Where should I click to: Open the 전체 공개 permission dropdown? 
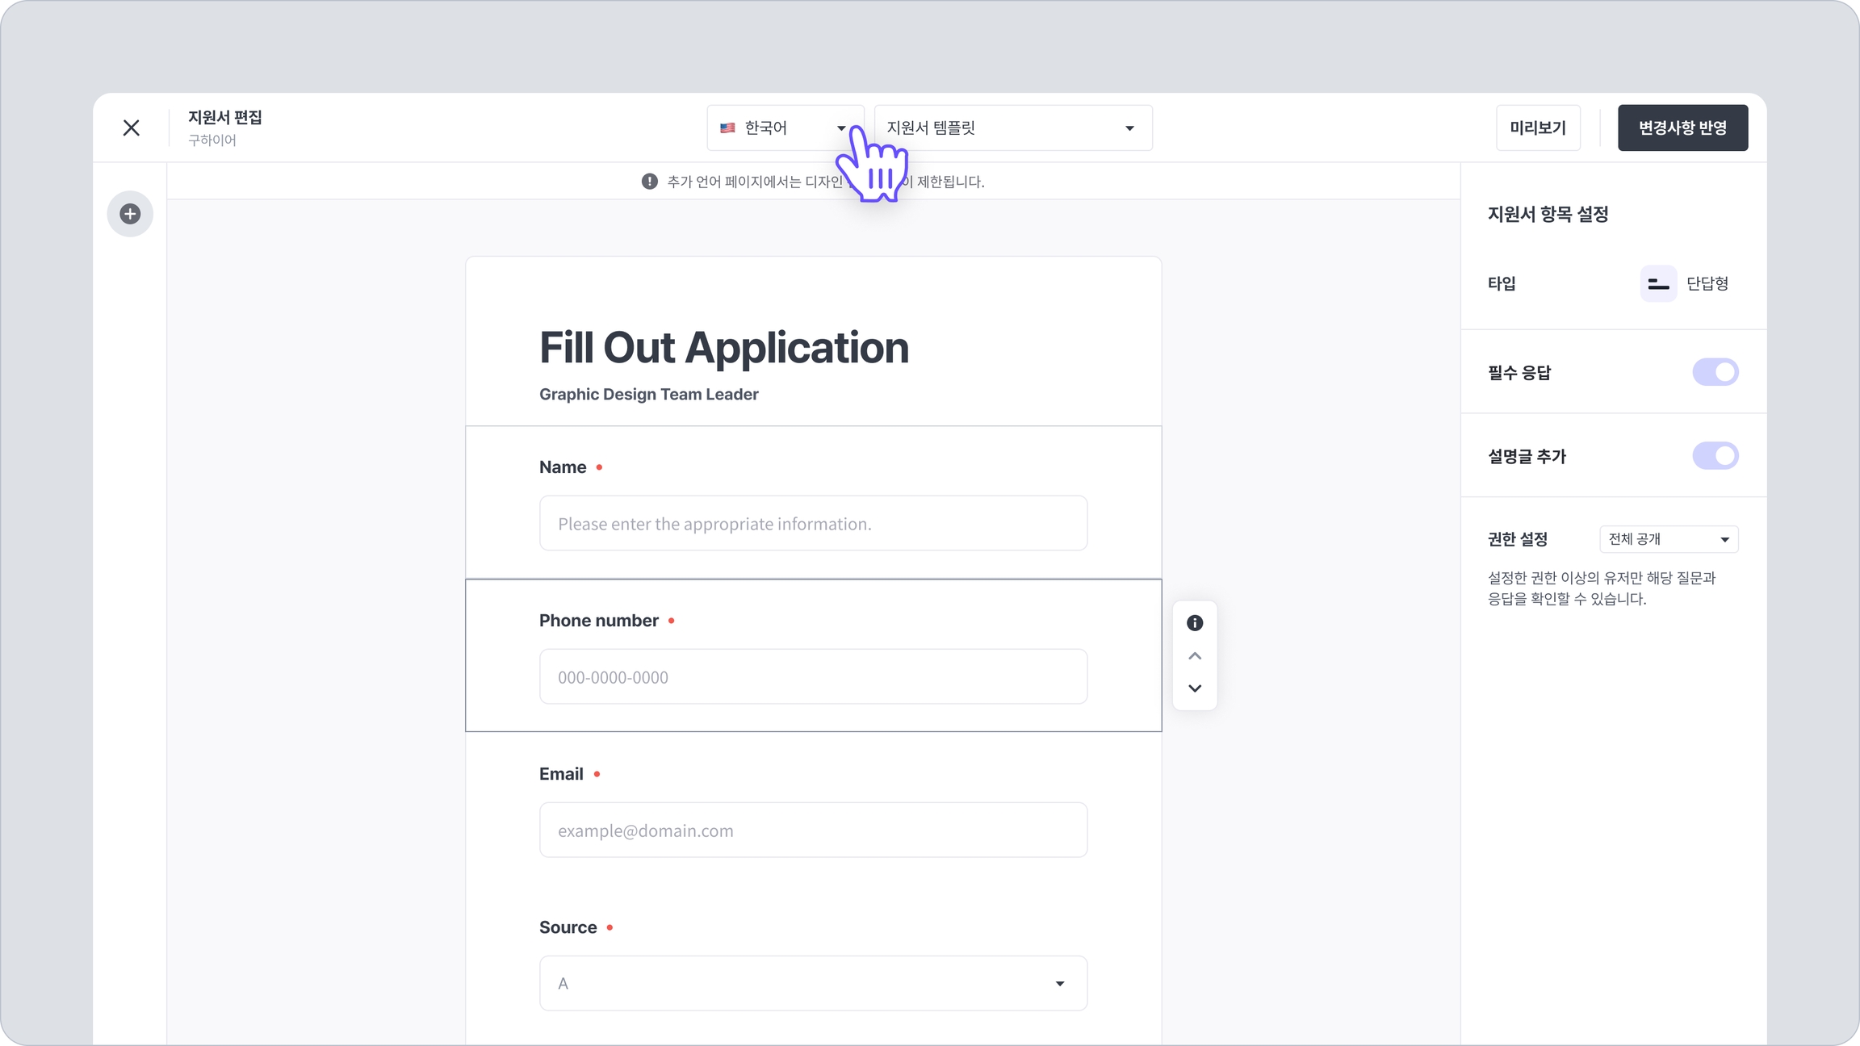(1668, 539)
